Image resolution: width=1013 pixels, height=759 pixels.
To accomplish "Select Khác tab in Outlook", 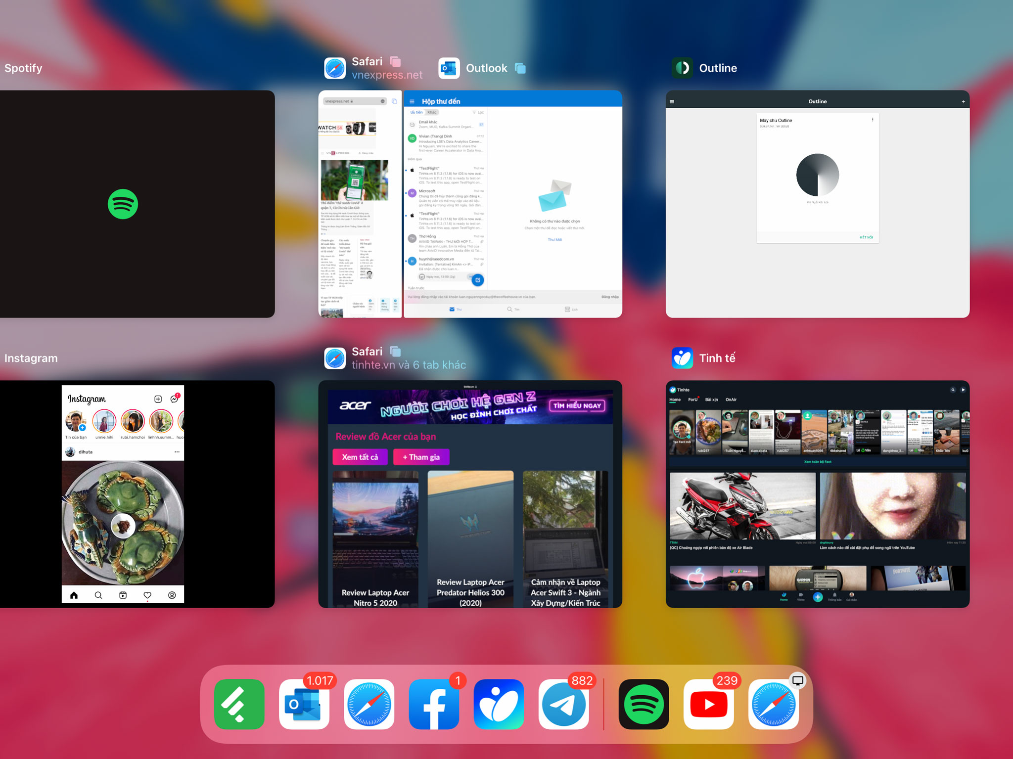I will pyautogui.click(x=432, y=112).
